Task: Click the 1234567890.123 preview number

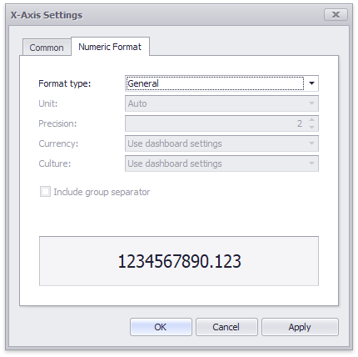Action: [179, 261]
